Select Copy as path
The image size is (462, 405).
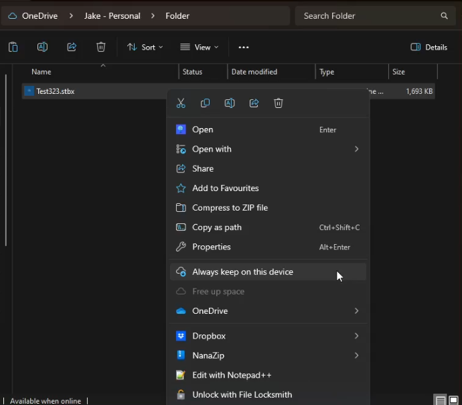click(268, 227)
